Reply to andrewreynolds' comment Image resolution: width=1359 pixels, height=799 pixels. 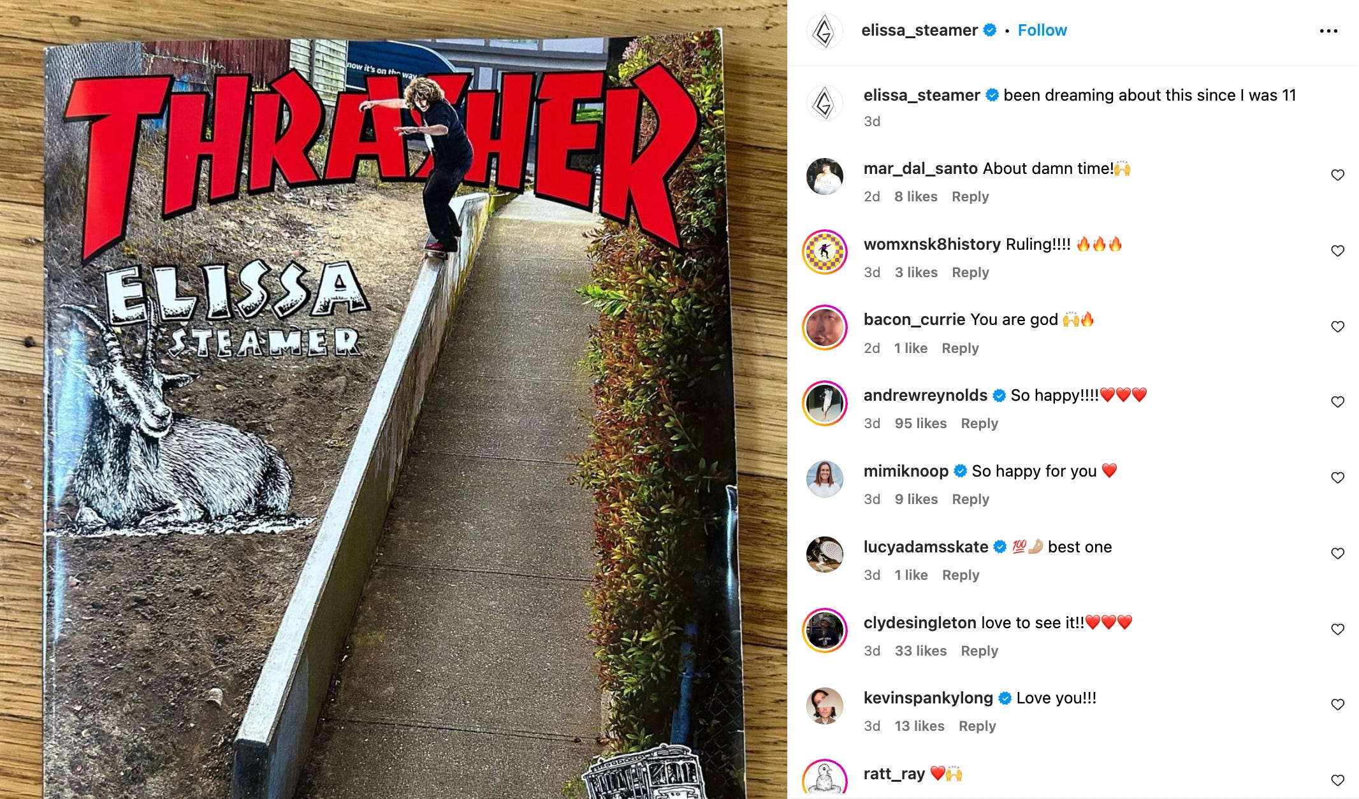(979, 423)
